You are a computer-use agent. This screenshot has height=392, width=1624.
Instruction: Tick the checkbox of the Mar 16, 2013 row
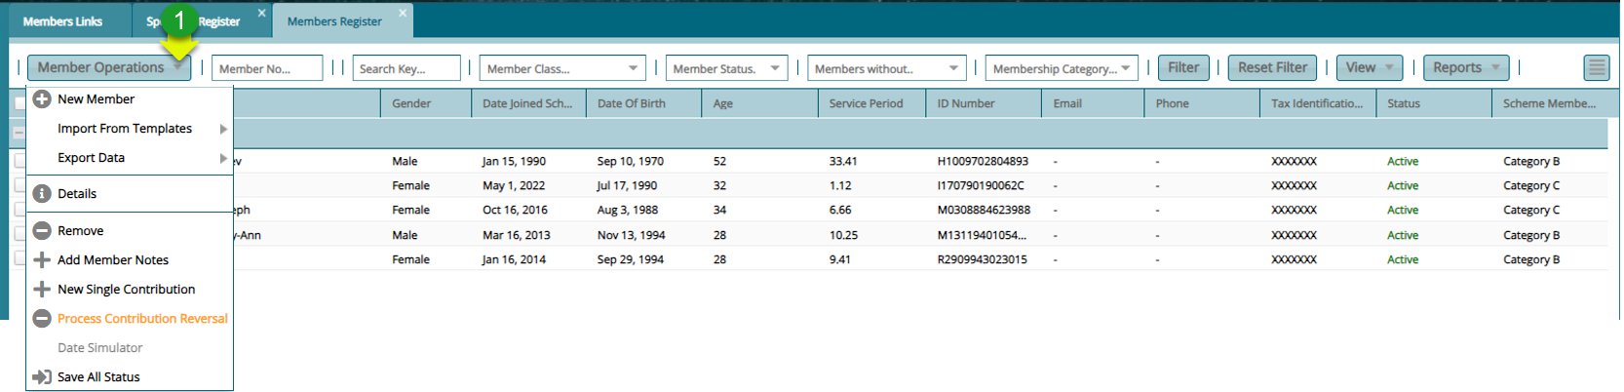[19, 234]
